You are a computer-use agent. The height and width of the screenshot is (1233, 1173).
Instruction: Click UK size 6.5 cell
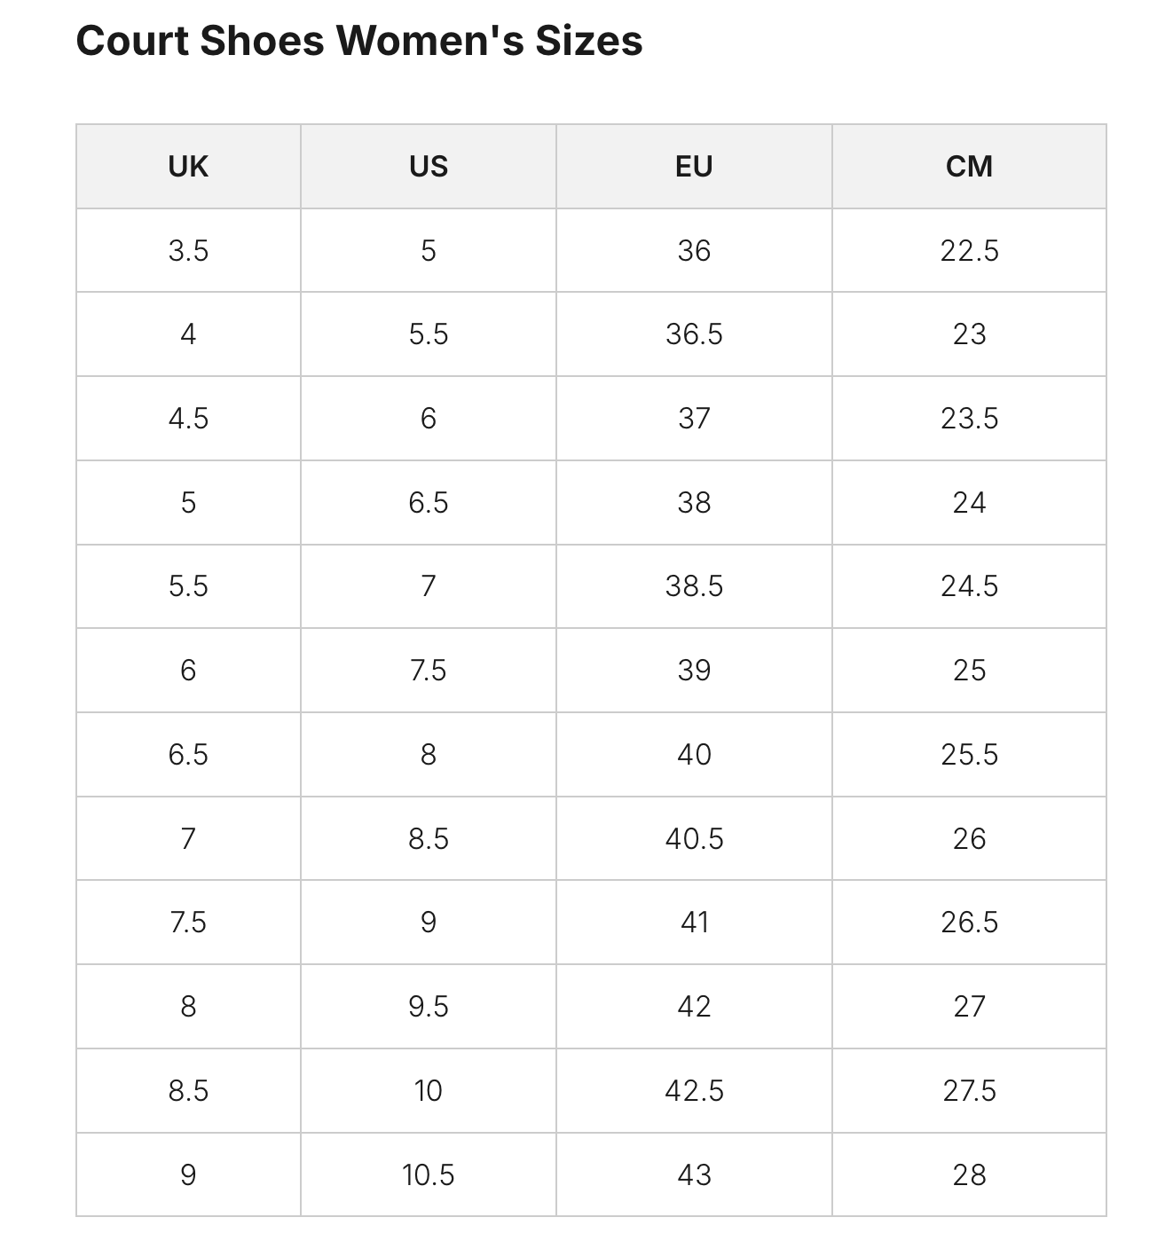click(x=188, y=755)
